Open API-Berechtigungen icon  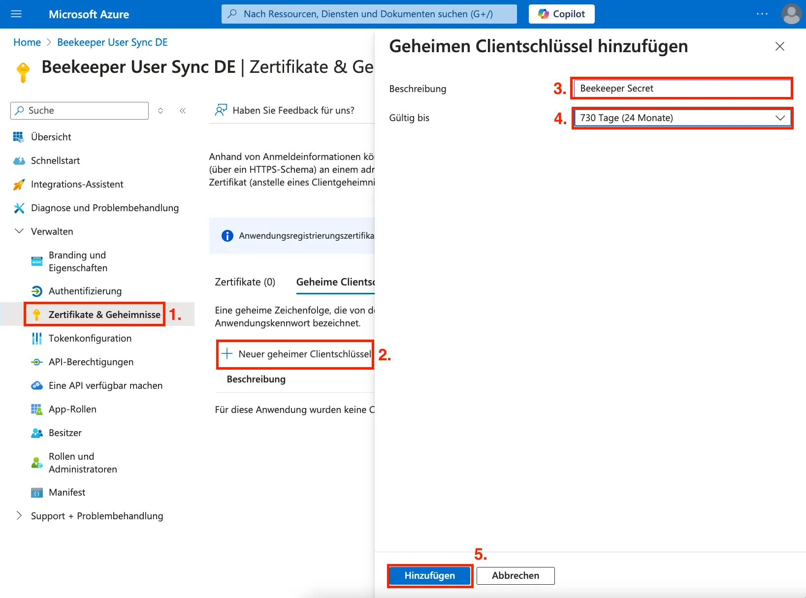pyautogui.click(x=37, y=362)
